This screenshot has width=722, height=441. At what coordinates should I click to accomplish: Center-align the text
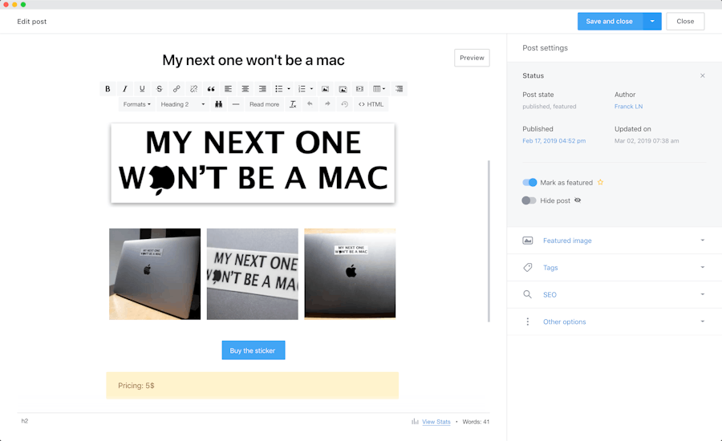coord(245,89)
